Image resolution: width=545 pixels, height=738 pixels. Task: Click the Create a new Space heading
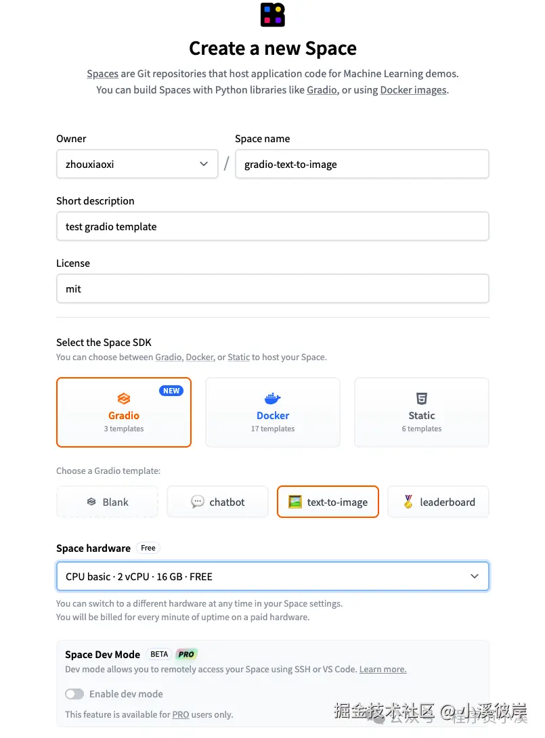pyautogui.click(x=272, y=48)
